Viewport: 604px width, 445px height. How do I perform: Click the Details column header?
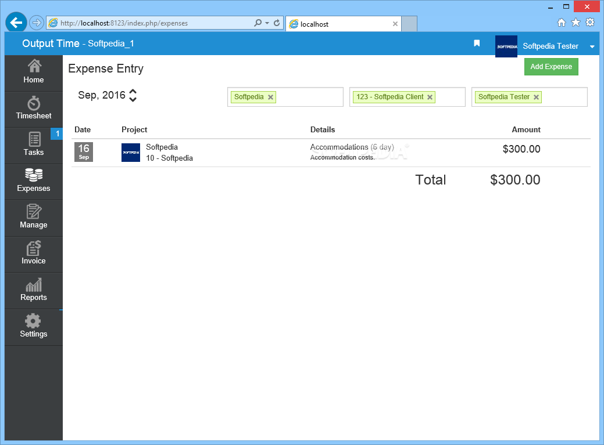coord(323,129)
